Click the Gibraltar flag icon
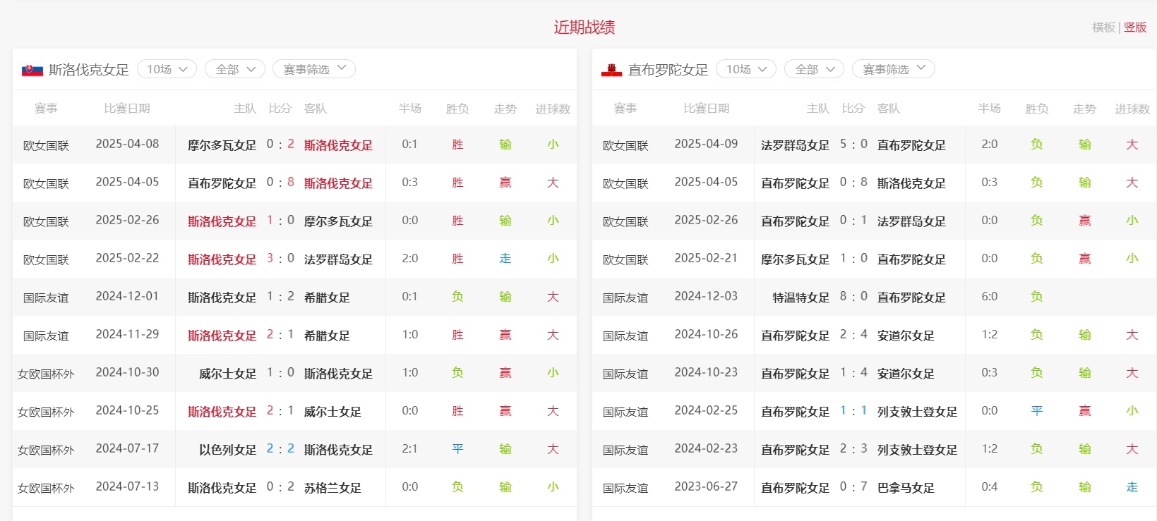Viewport: 1157px width, 521px height. pos(611,70)
